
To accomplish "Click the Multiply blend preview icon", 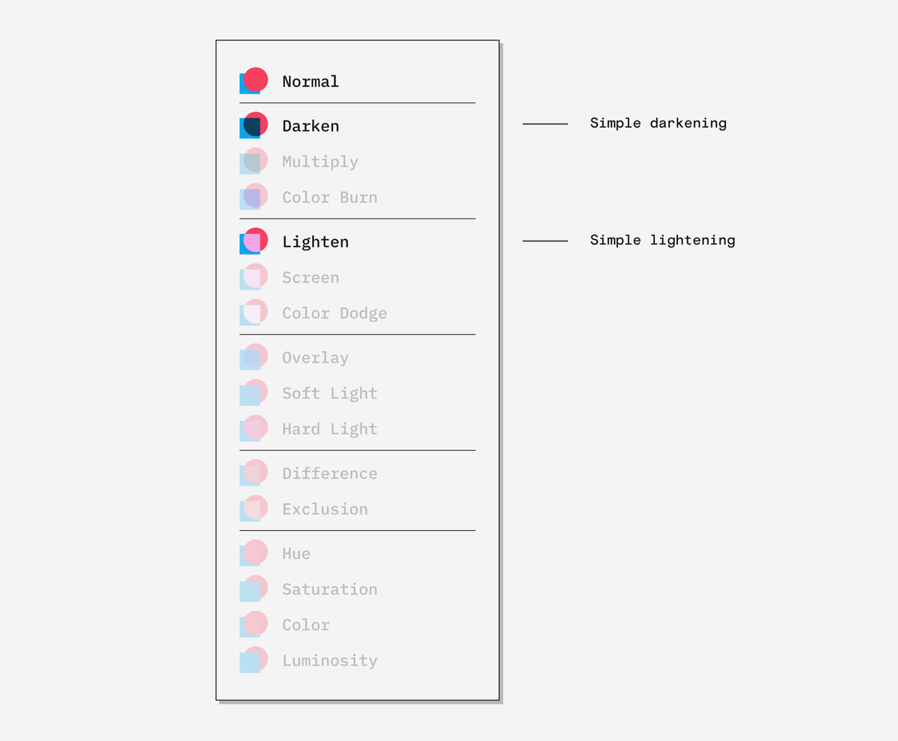I will point(253,162).
